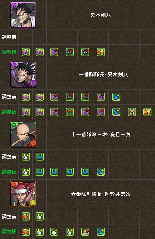Select the yellow-X bind resist icon

click(70, 112)
